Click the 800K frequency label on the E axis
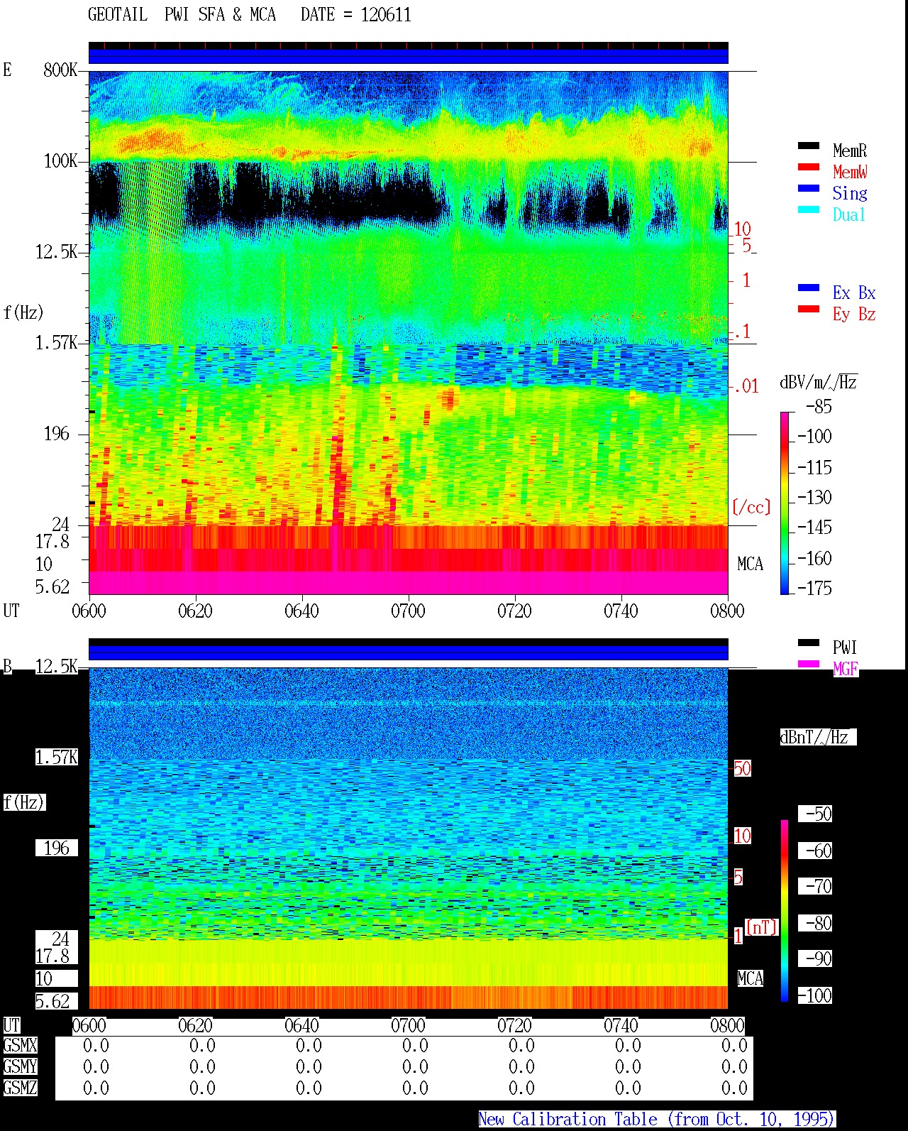 [x=60, y=70]
